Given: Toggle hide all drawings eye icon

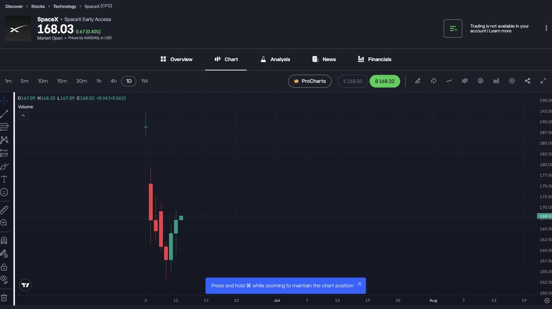Looking at the screenshot, I should pos(4,279).
